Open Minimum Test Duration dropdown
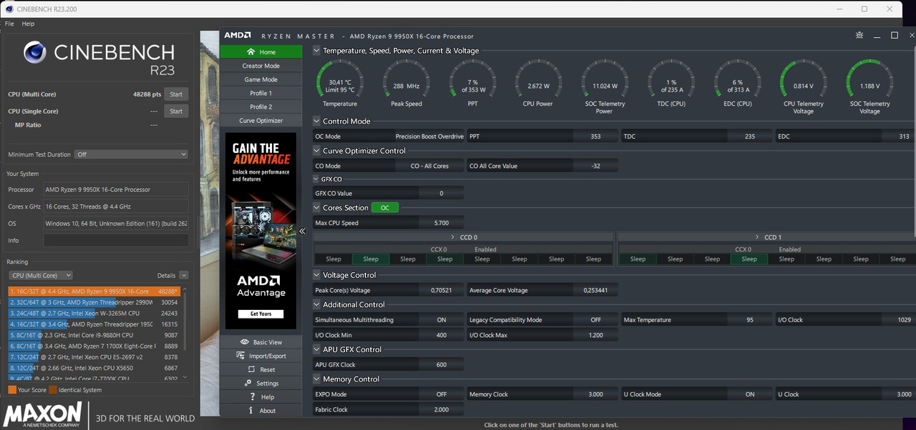 132,154
